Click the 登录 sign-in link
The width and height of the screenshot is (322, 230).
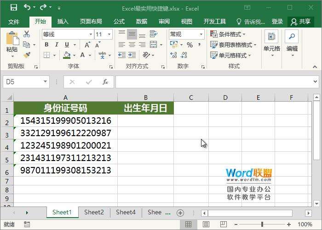(277, 22)
